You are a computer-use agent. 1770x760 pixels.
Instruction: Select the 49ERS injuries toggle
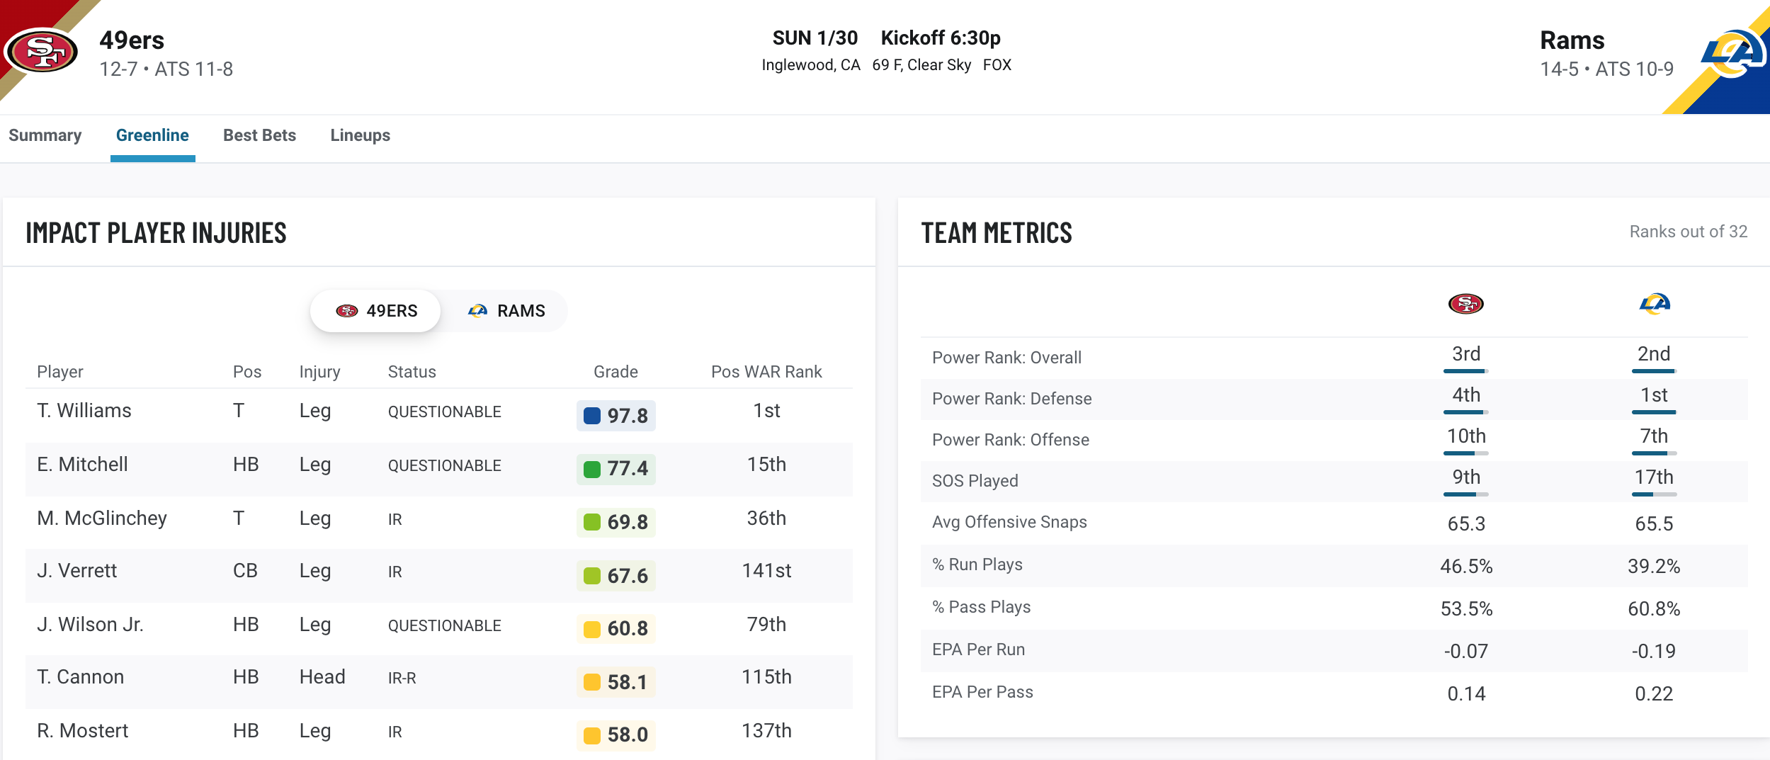375,311
